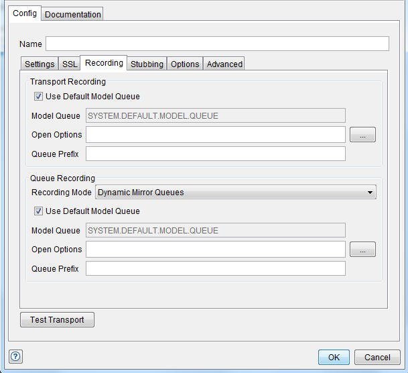
Task: Focus the Name input field
Action: (217, 44)
